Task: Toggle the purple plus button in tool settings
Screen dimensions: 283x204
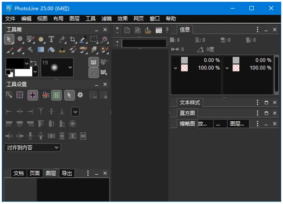Action: point(33,95)
